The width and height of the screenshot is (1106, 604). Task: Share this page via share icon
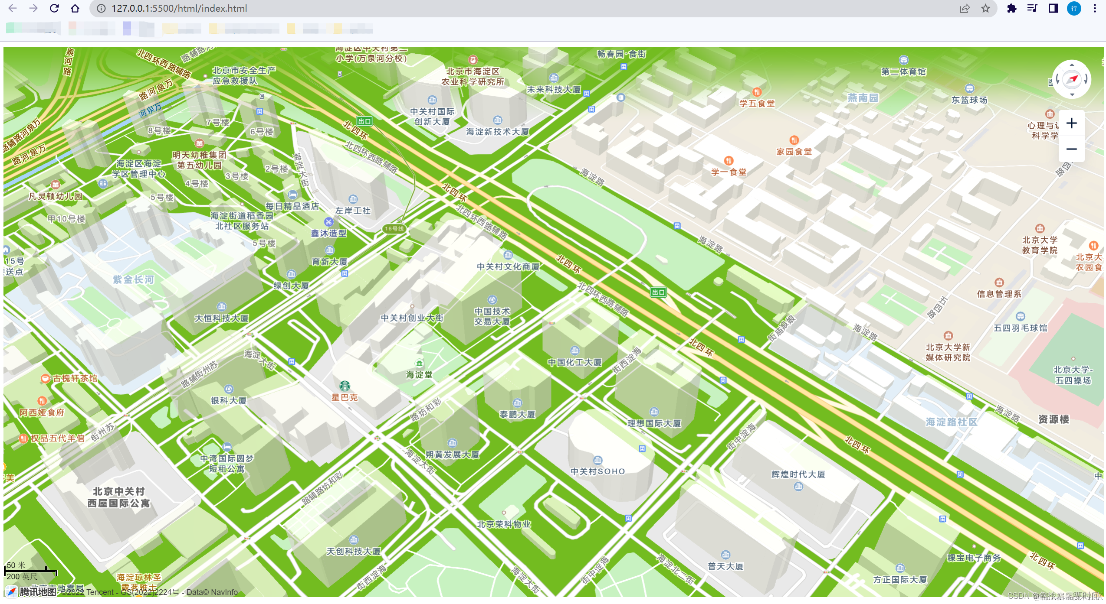click(965, 8)
